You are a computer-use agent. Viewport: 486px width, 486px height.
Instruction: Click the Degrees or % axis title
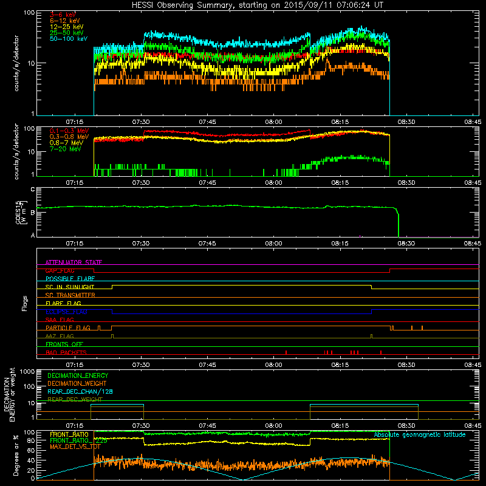coord(16,455)
